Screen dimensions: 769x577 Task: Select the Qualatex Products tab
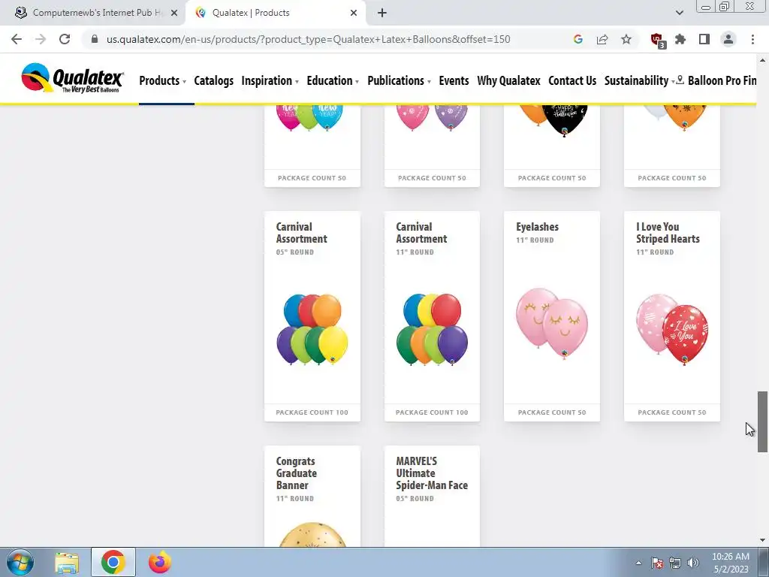tap(276, 13)
